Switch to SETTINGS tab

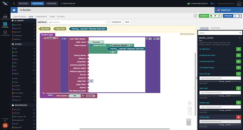[61, 16]
